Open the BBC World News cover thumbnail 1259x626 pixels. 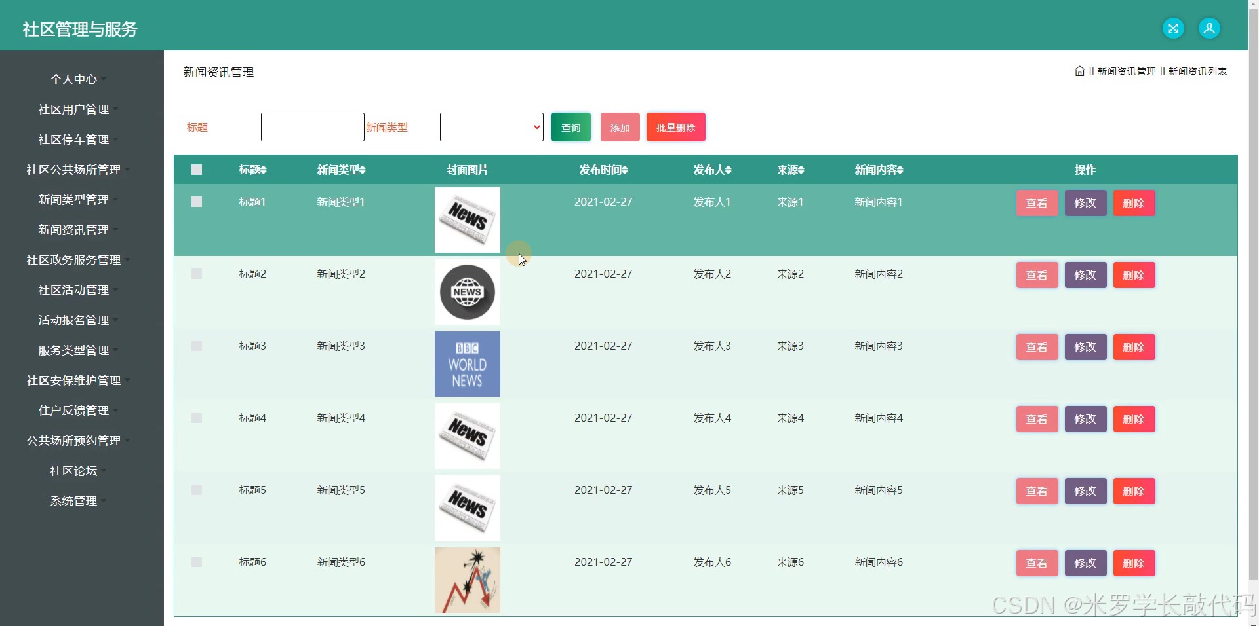(x=466, y=363)
